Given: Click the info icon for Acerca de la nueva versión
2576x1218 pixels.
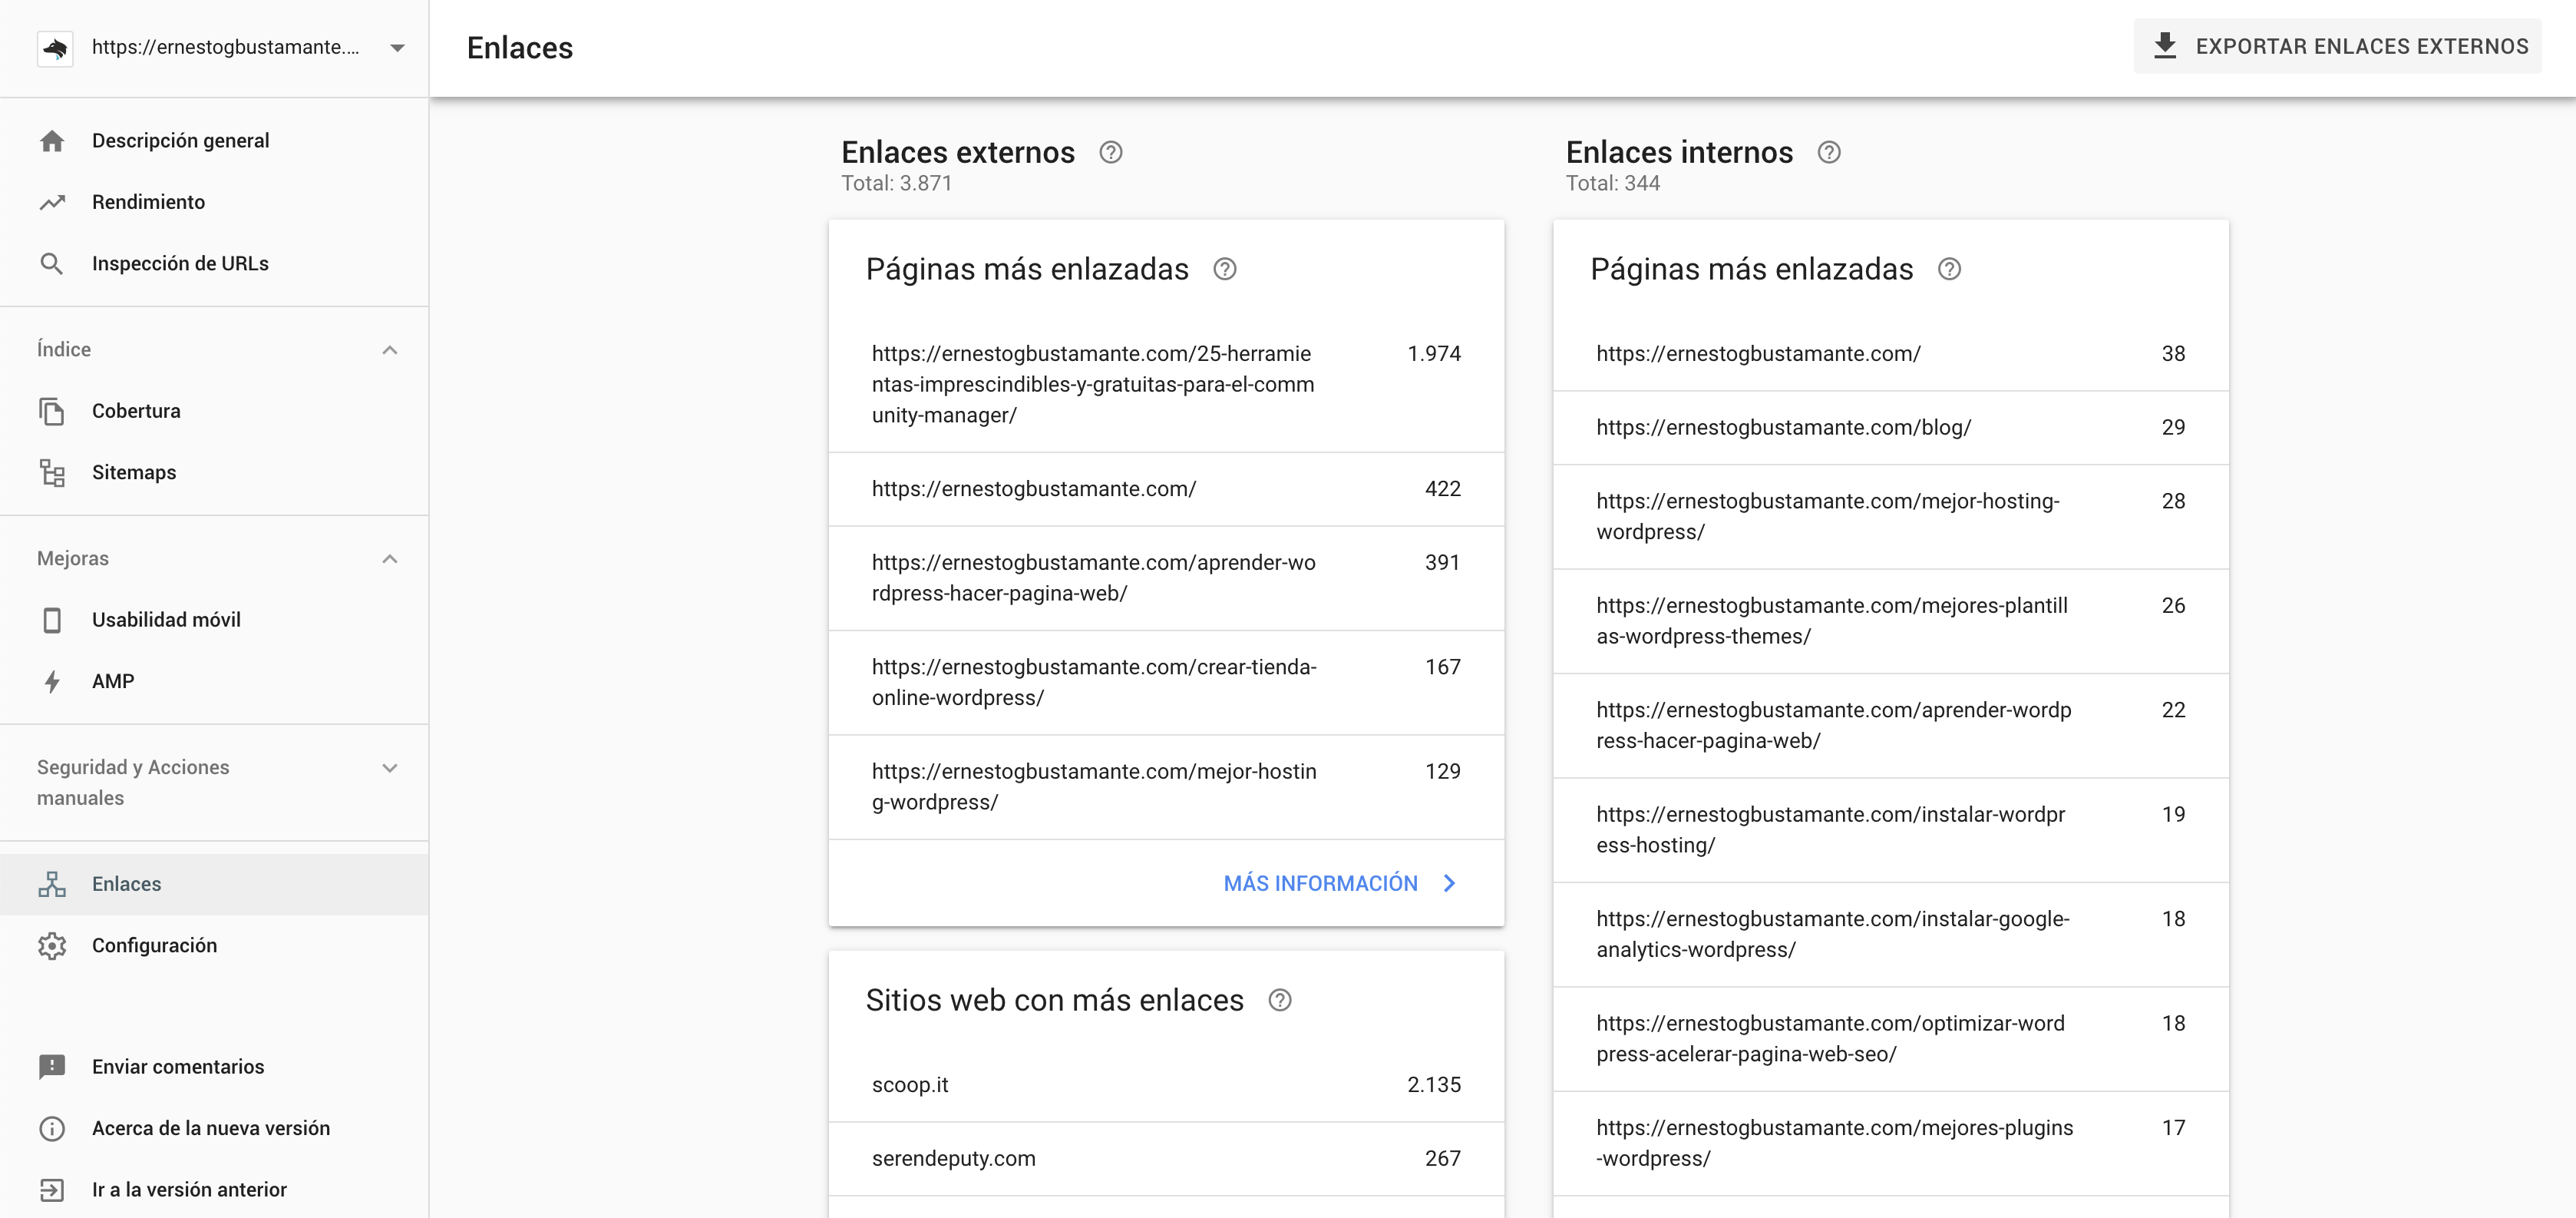Looking at the screenshot, I should point(52,1129).
